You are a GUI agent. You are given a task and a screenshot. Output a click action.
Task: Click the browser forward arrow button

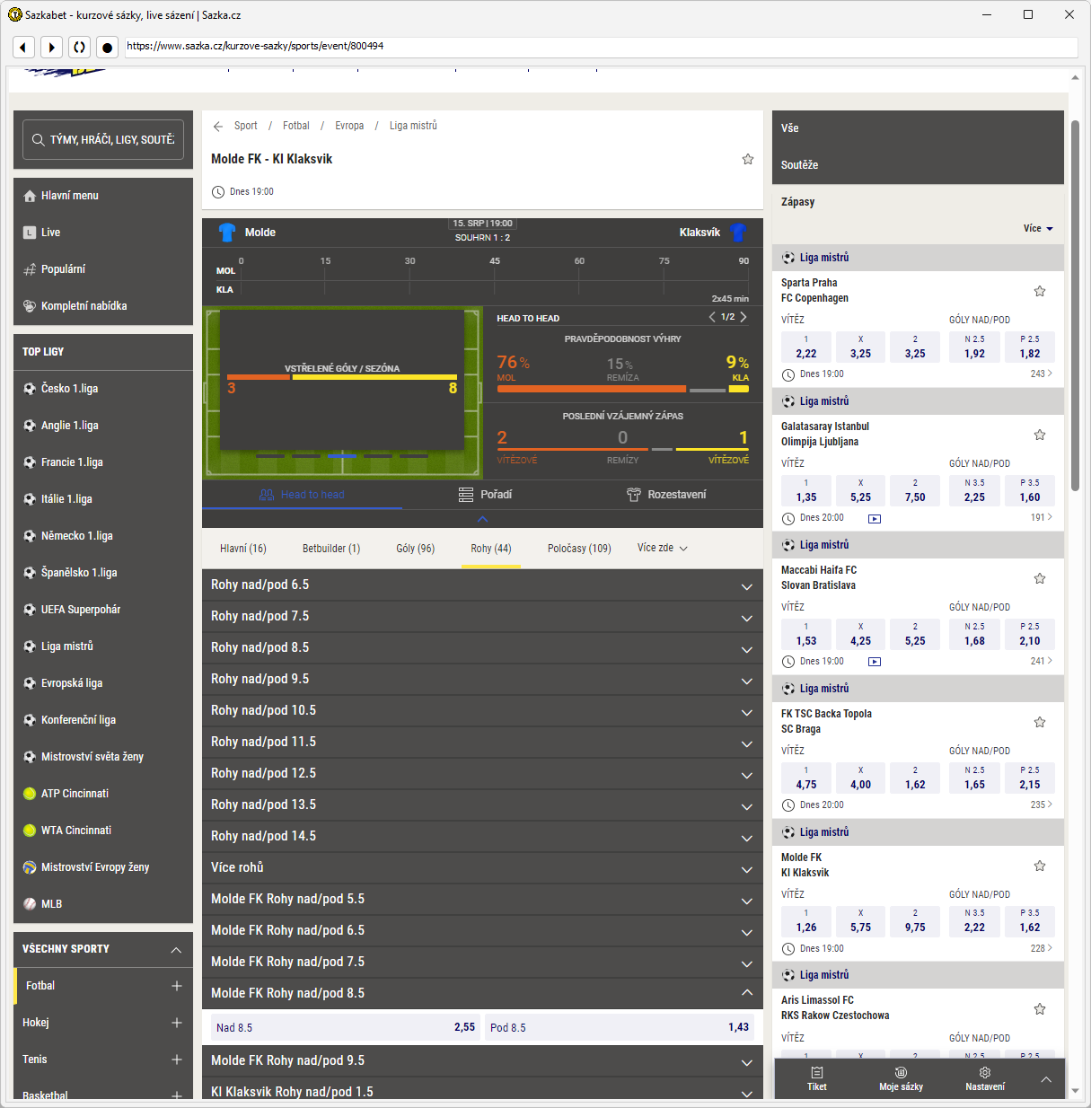(x=51, y=47)
